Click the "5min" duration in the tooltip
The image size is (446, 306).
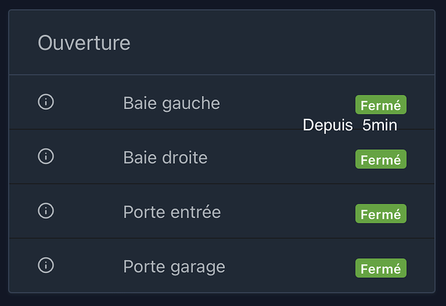click(x=379, y=125)
